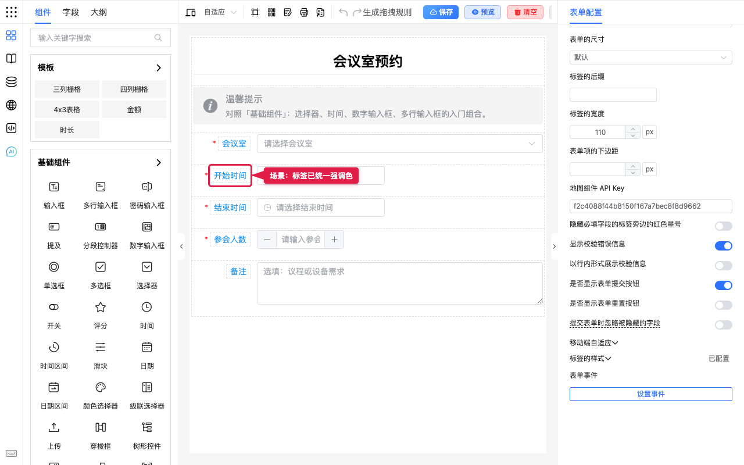744x465 pixels.
Task: Click the 预览 button
Action: [x=482, y=12]
